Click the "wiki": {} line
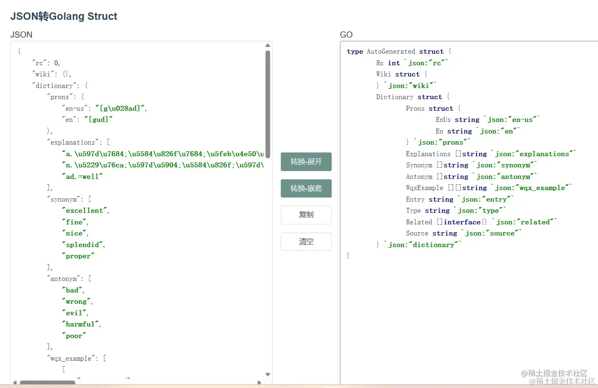598x388 pixels. (x=52, y=74)
